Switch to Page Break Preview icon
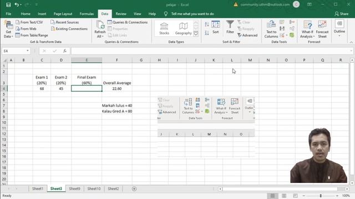Screen dimensions: 355x199 pyautogui.click(x=295, y=196)
